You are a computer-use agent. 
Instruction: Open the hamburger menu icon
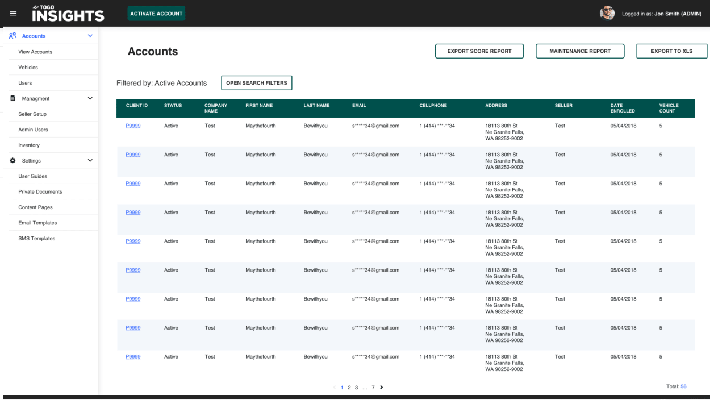click(x=13, y=14)
